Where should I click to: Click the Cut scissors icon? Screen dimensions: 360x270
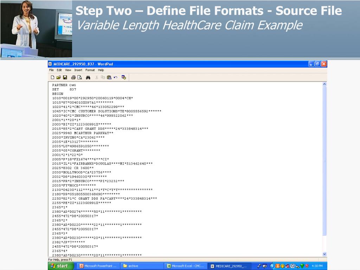[x=97, y=77]
